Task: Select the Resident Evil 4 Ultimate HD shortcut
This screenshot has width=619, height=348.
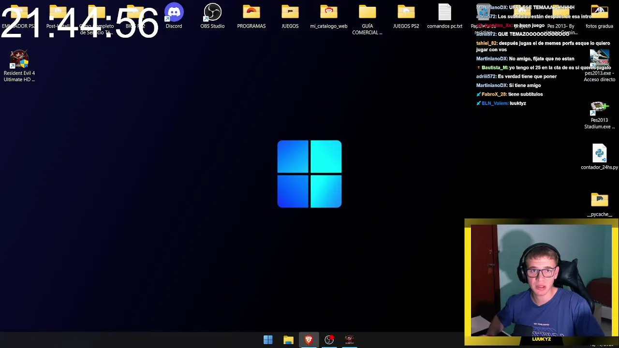Action: [19, 66]
